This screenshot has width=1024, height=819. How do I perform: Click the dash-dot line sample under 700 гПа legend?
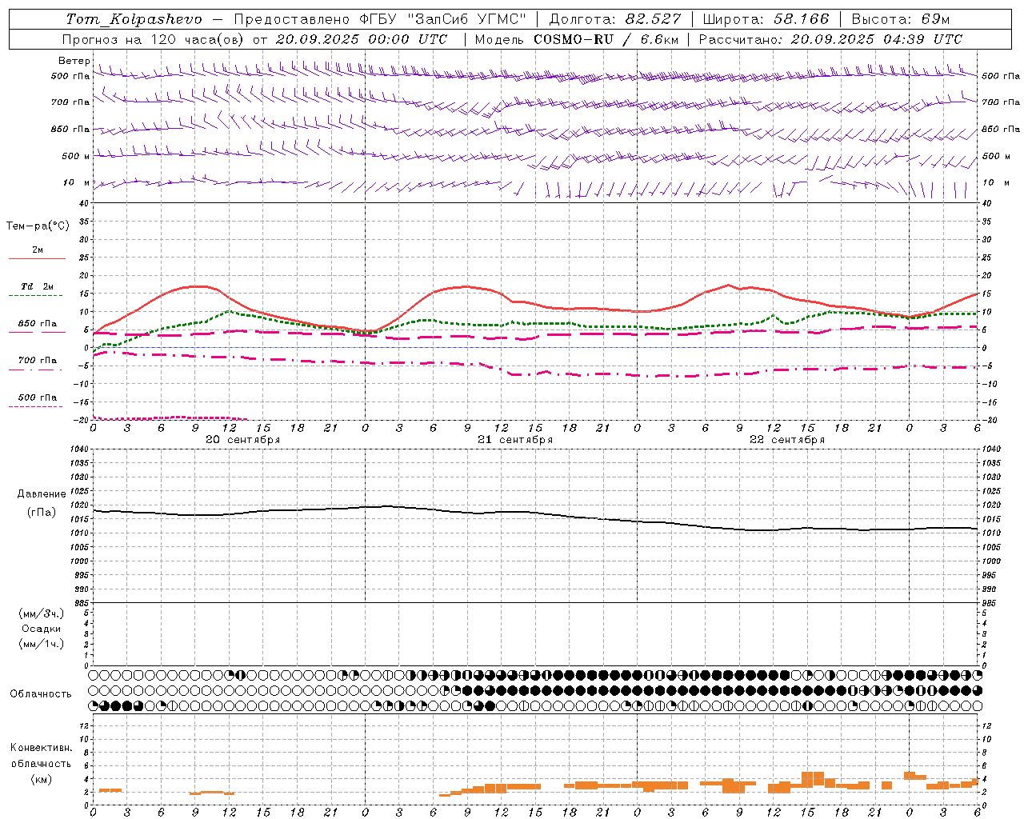tap(37, 370)
